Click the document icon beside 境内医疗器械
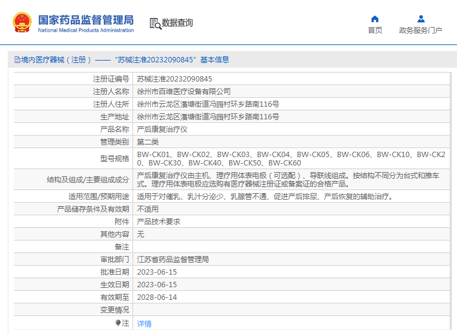This screenshot has height=334, width=457. click(x=17, y=60)
